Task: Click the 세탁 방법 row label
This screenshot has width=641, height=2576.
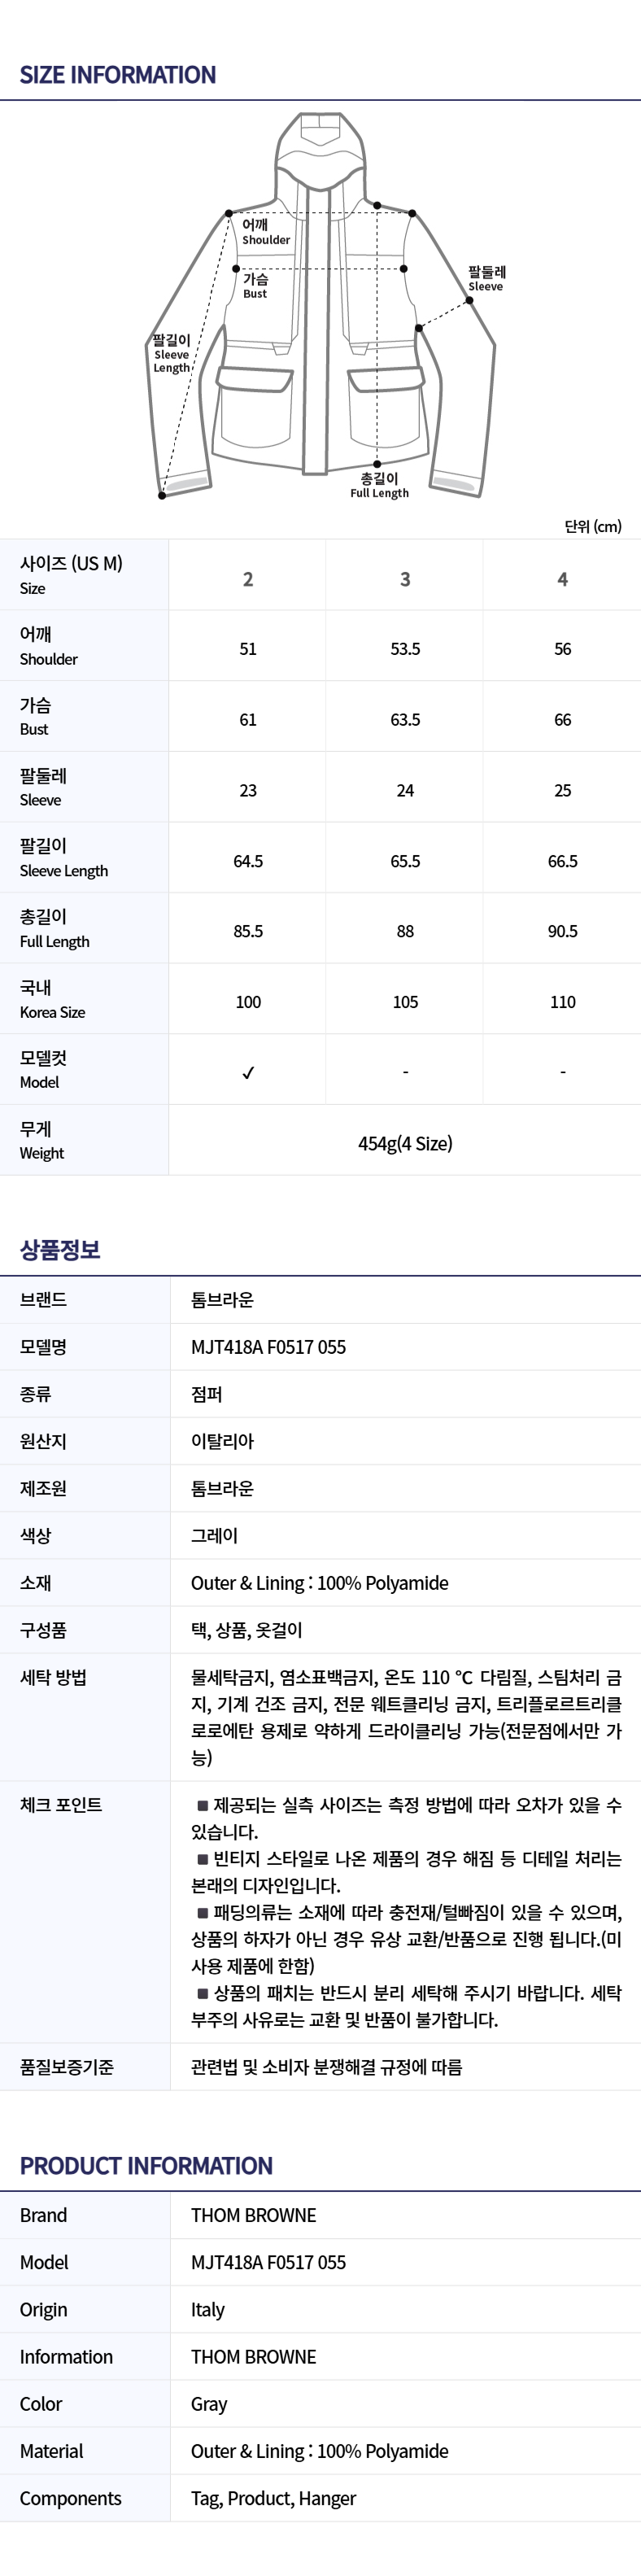Action: (x=53, y=1678)
